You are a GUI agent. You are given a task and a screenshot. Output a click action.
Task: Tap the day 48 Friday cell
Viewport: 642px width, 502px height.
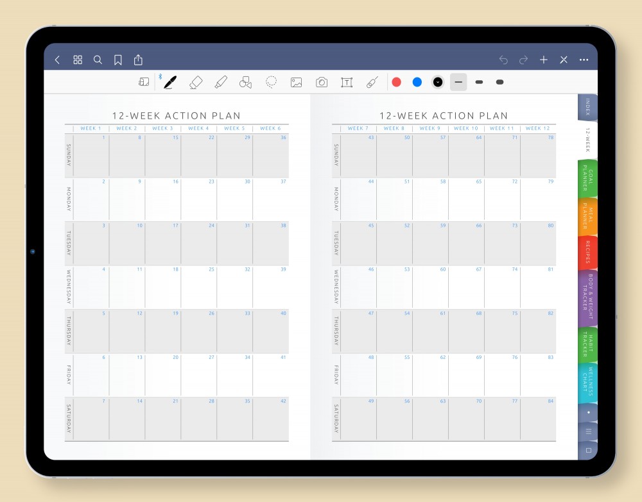click(358, 375)
